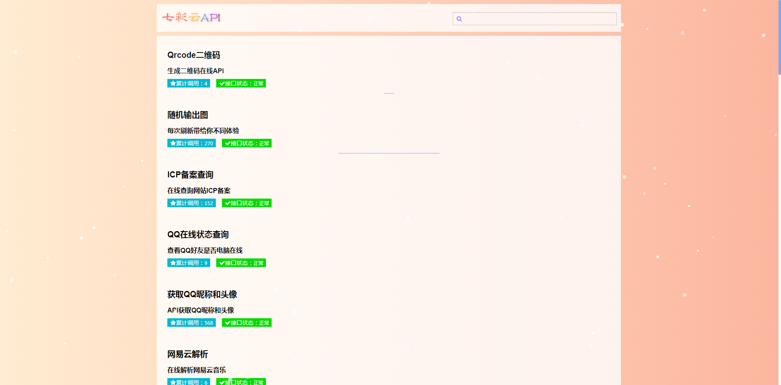781x385 pixels.
Task: Click the 七彩云API logo
Action: tap(191, 17)
